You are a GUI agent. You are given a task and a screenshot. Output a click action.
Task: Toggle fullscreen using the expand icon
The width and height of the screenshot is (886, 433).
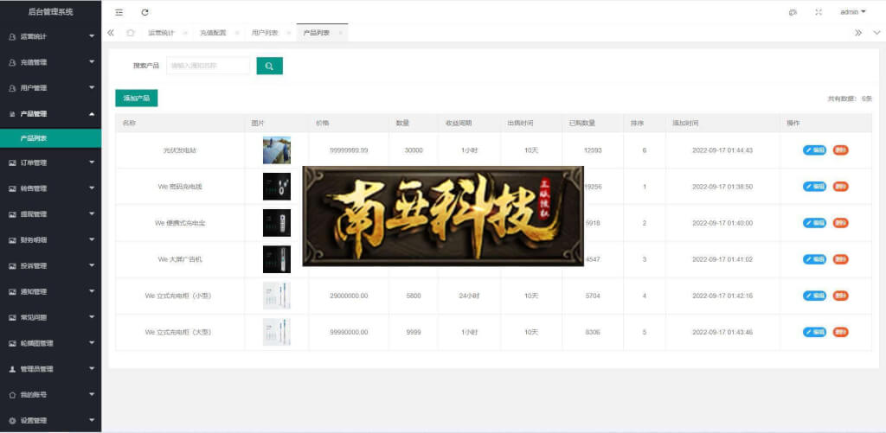tap(819, 12)
